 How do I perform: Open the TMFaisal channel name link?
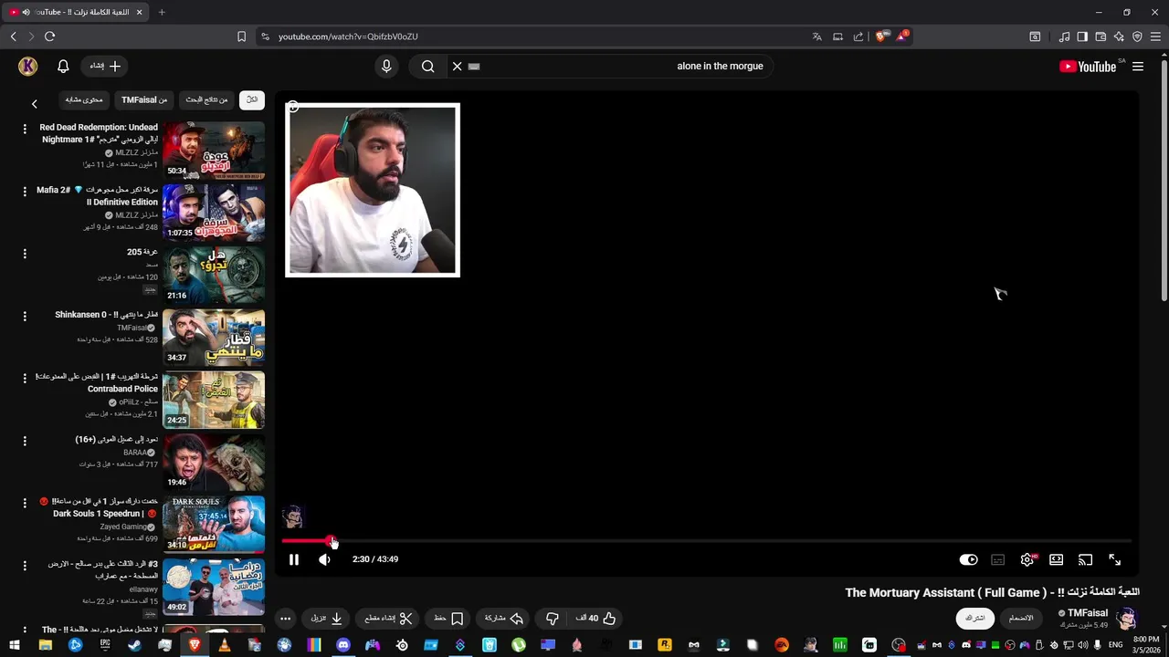[1088, 613]
